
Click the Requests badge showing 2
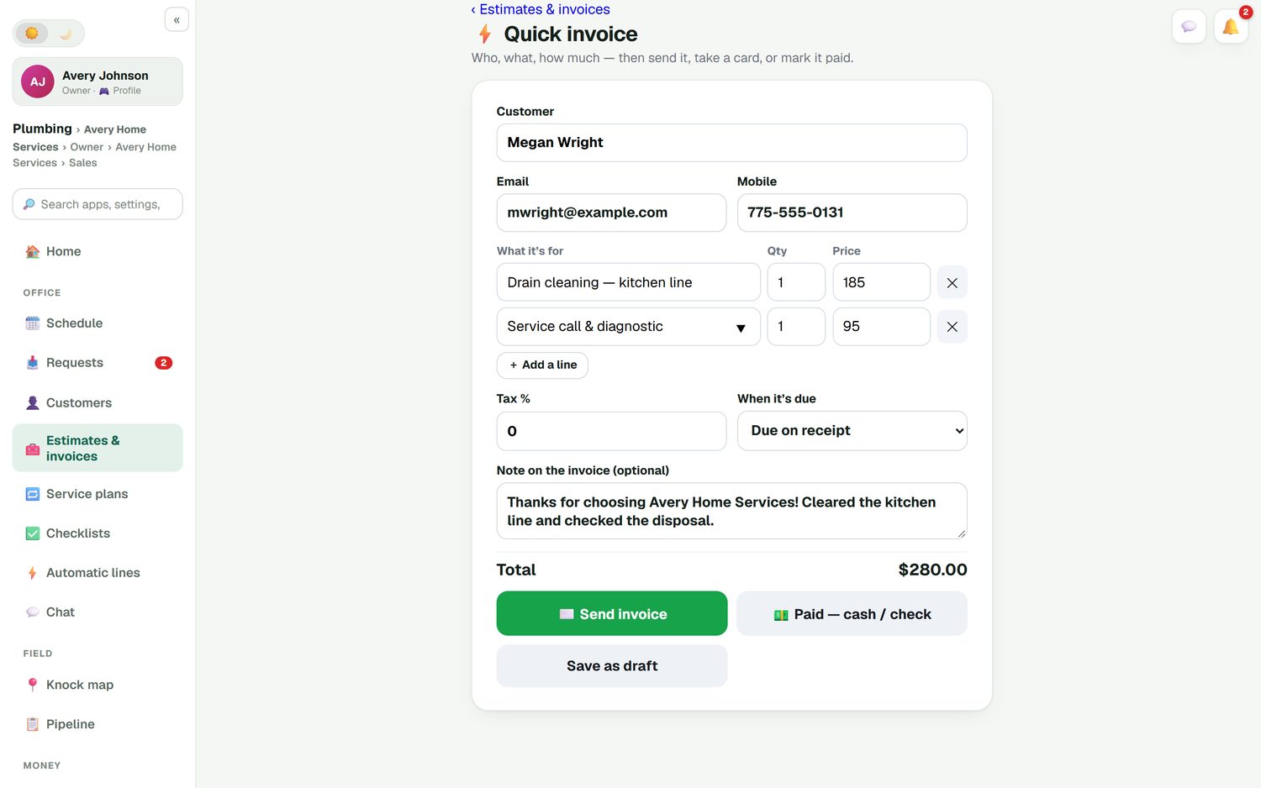pos(163,363)
